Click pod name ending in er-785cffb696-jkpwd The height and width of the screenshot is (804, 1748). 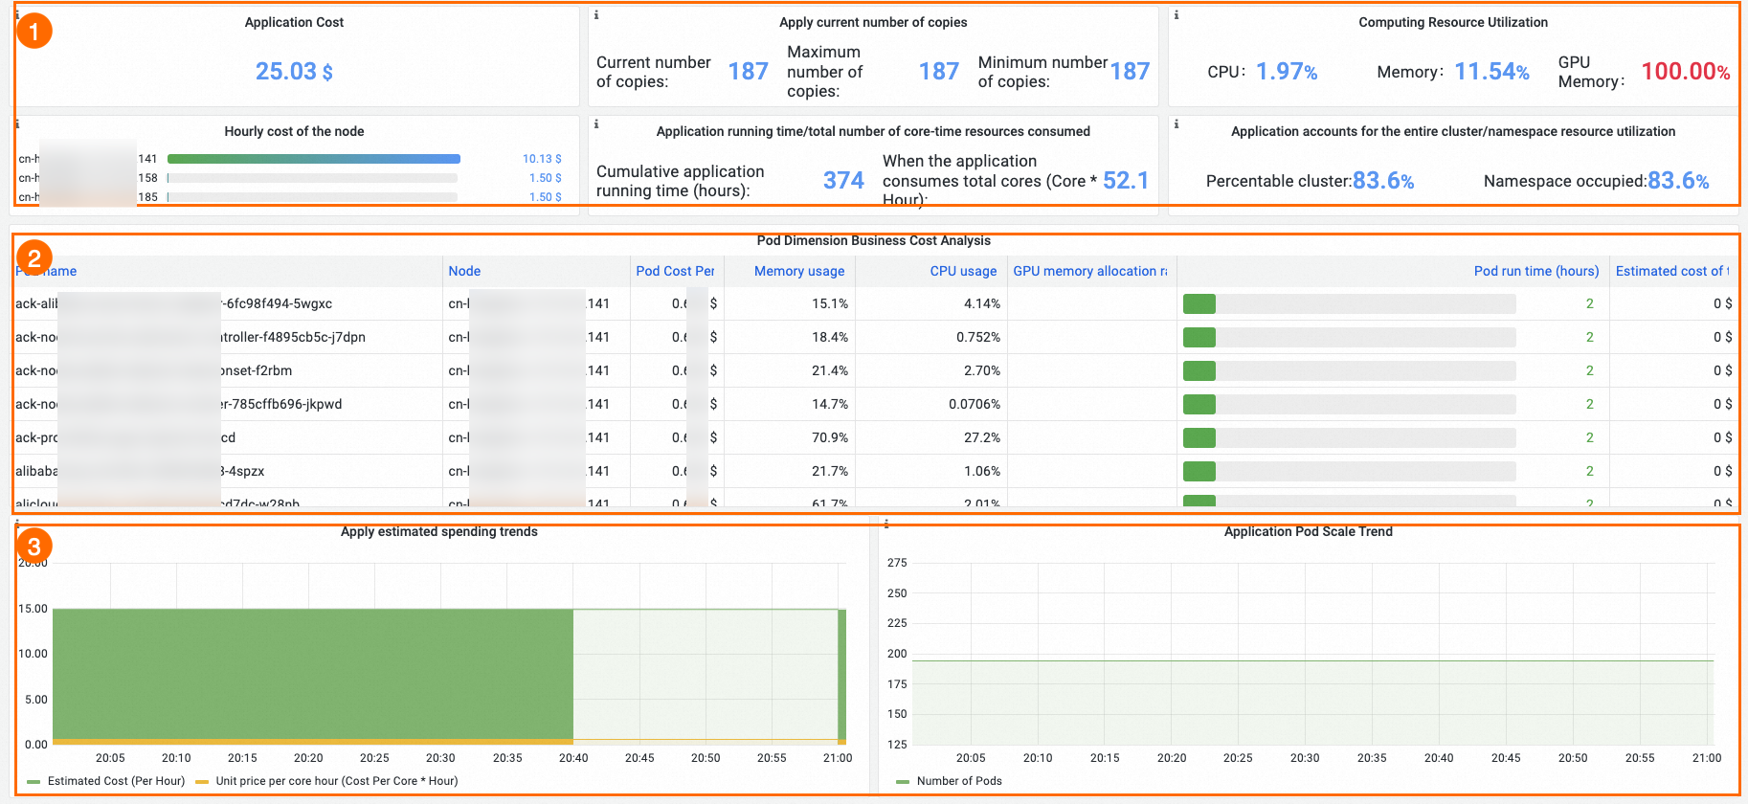coord(178,404)
